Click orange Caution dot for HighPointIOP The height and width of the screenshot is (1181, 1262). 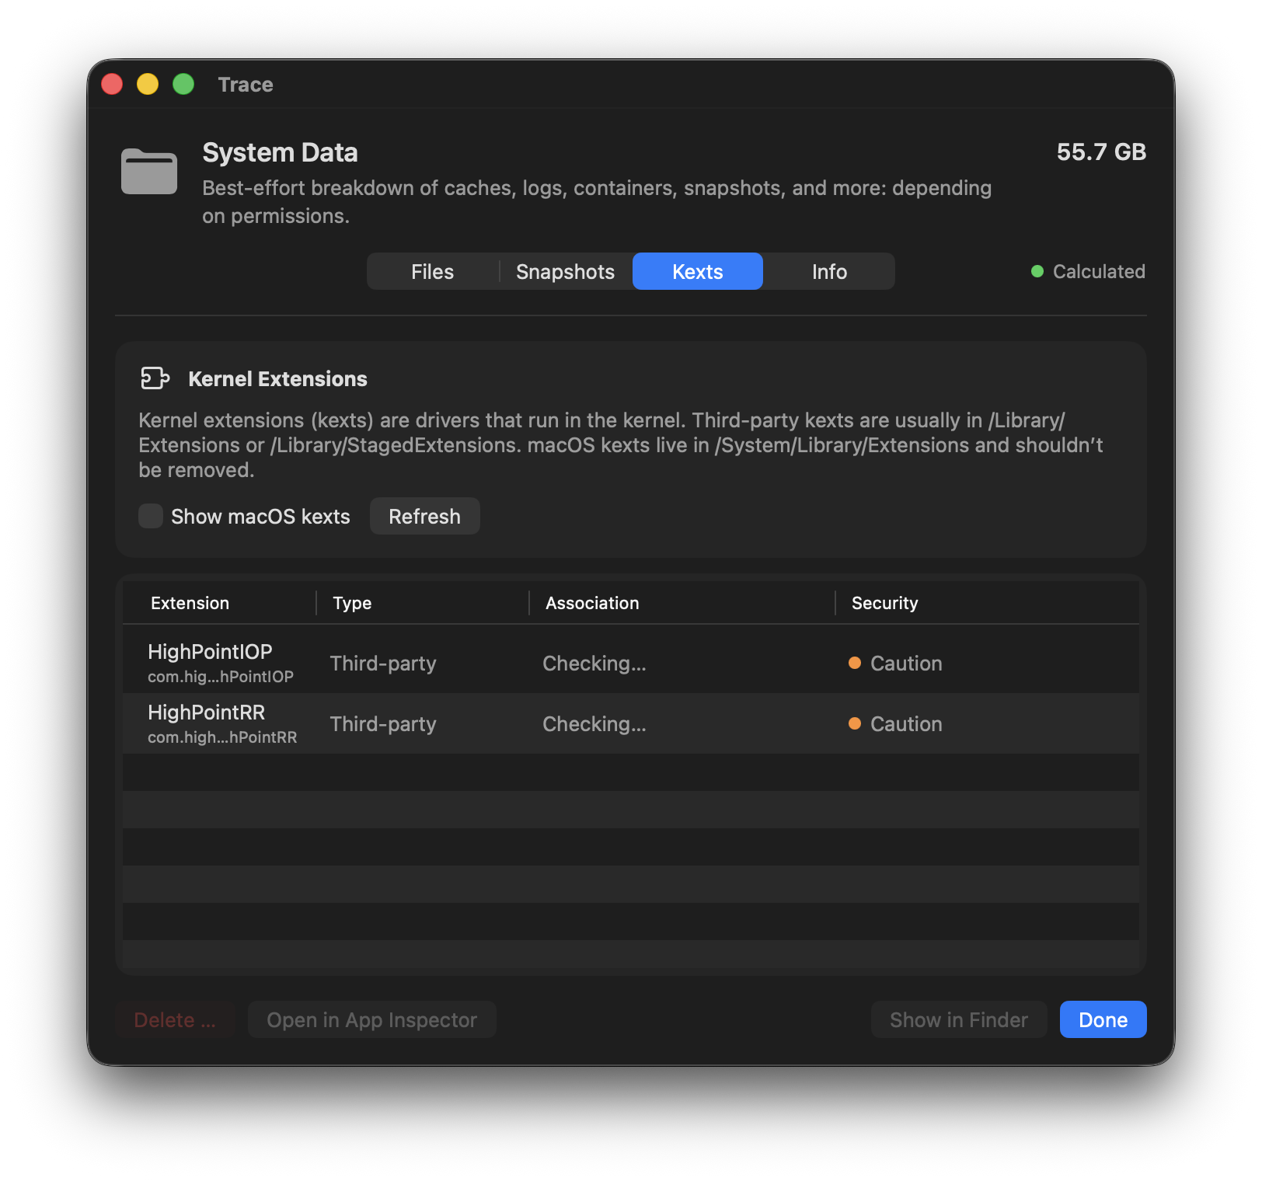[x=855, y=663]
